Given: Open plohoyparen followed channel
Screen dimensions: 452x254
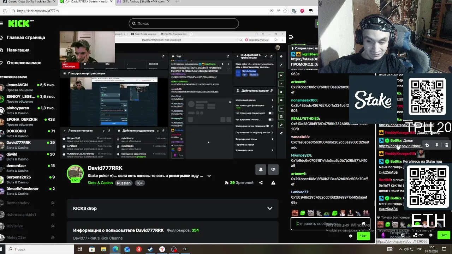Looking at the screenshot, I should pos(28,110).
